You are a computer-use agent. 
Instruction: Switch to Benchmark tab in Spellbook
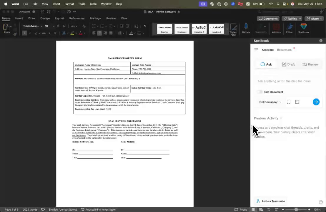click(x=284, y=50)
